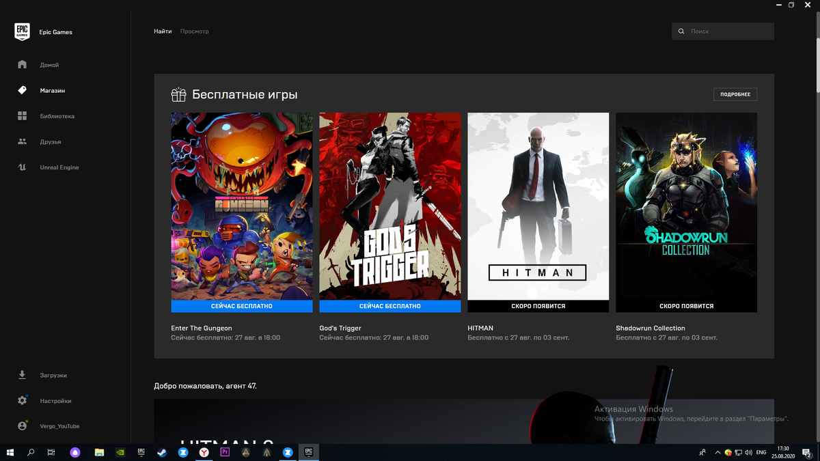Image resolution: width=820 pixels, height=461 pixels.
Task: Open the Загрузки downloads arrow icon
Action: (22, 375)
